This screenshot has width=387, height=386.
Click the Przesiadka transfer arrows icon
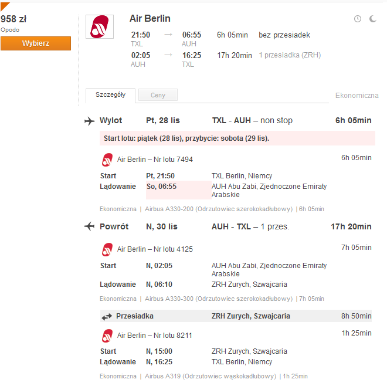[107, 317]
